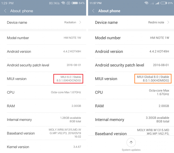
Task: Tap the crossed-out SIM icon beside 84% battery
Action: point(68,3)
